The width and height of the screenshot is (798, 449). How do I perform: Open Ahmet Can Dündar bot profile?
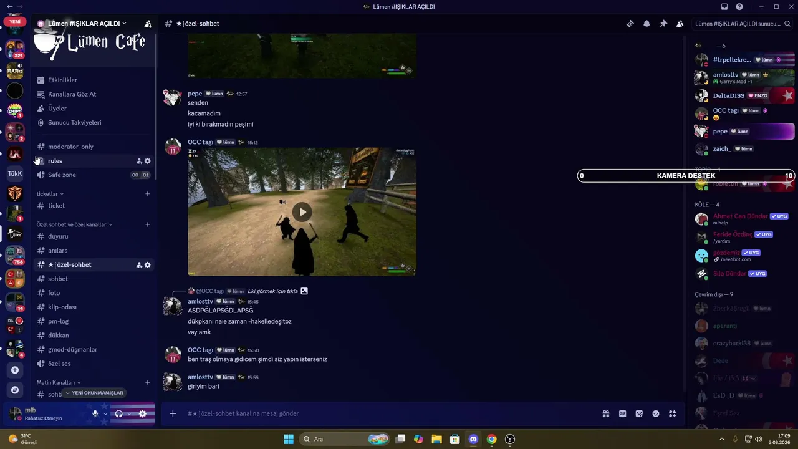click(x=745, y=219)
